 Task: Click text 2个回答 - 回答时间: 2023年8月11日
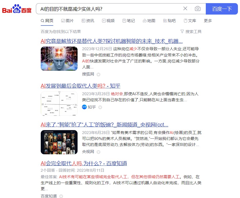(72, 170)
